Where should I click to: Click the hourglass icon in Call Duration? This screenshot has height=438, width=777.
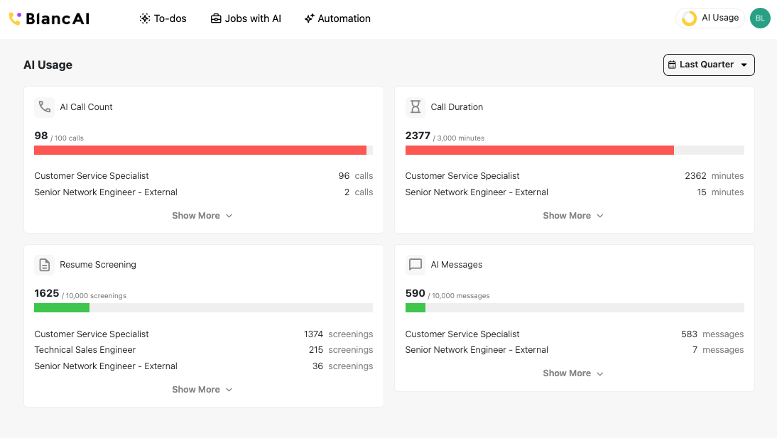tap(415, 107)
